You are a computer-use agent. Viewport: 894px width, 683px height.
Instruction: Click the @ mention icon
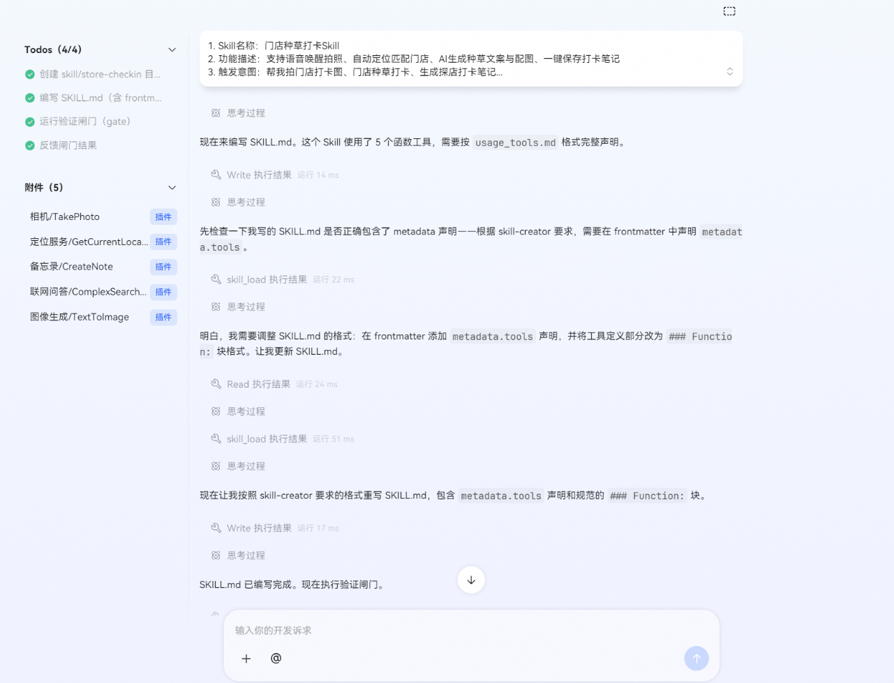coord(276,659)
